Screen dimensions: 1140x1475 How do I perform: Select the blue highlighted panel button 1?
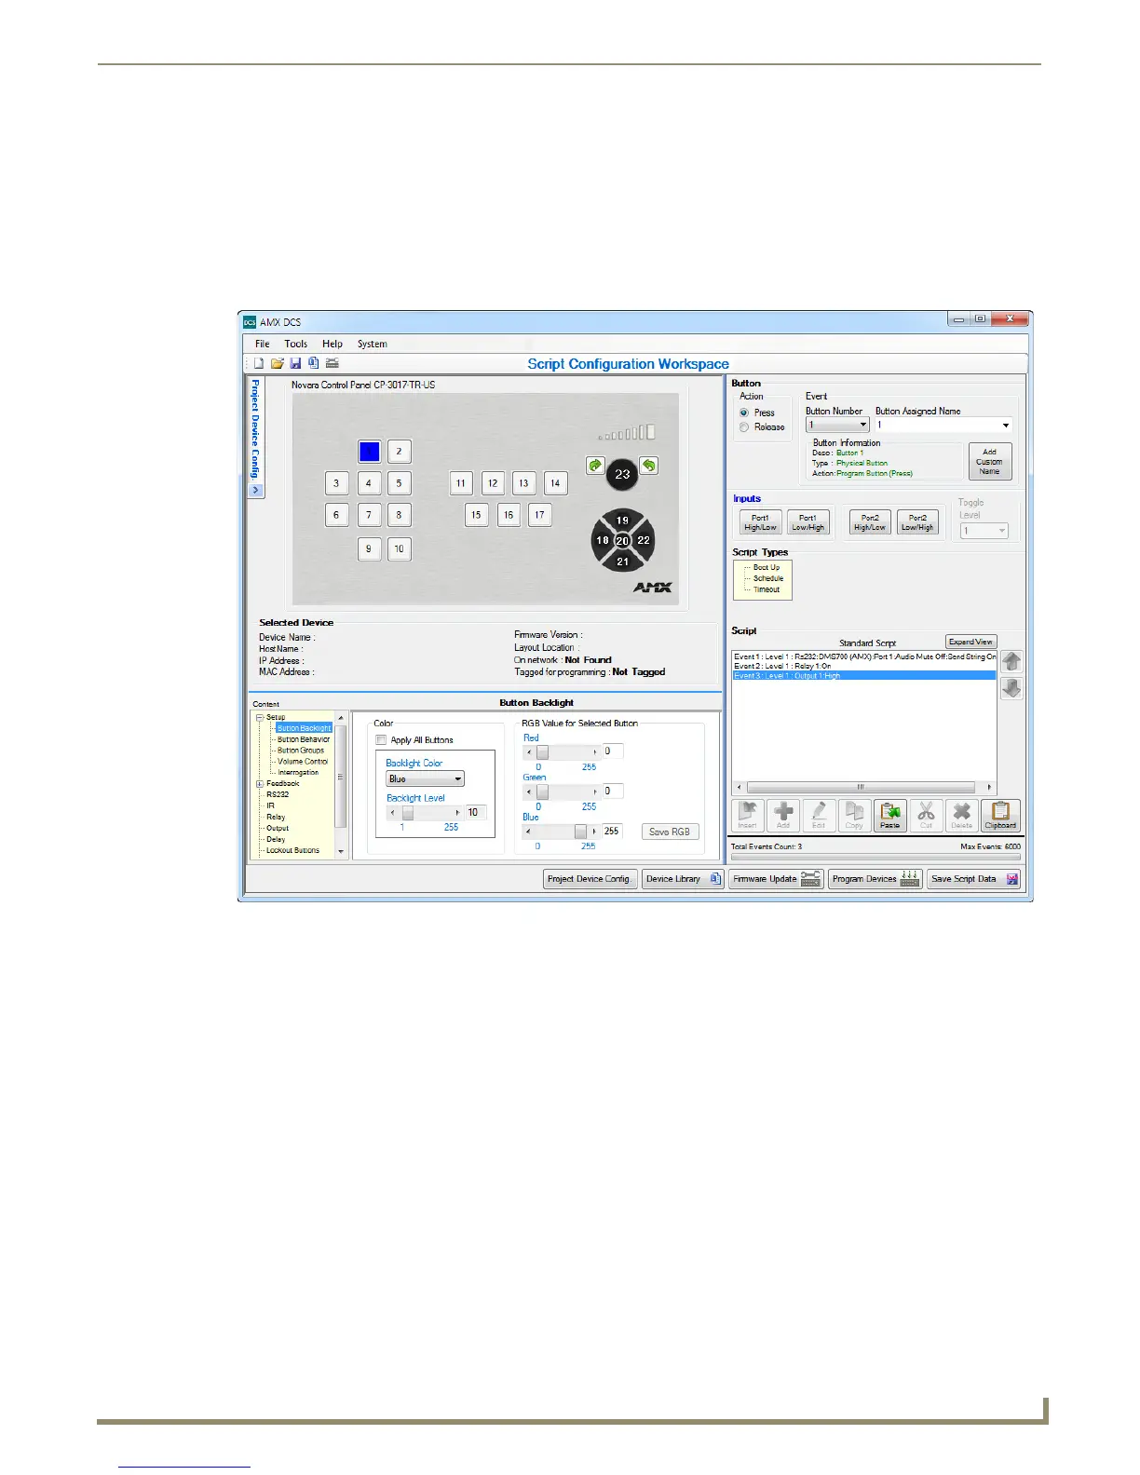(370, 452)
